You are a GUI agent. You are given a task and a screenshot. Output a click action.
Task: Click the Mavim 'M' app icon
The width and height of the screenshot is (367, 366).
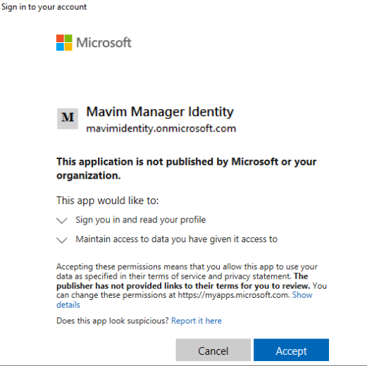[68, 119]
